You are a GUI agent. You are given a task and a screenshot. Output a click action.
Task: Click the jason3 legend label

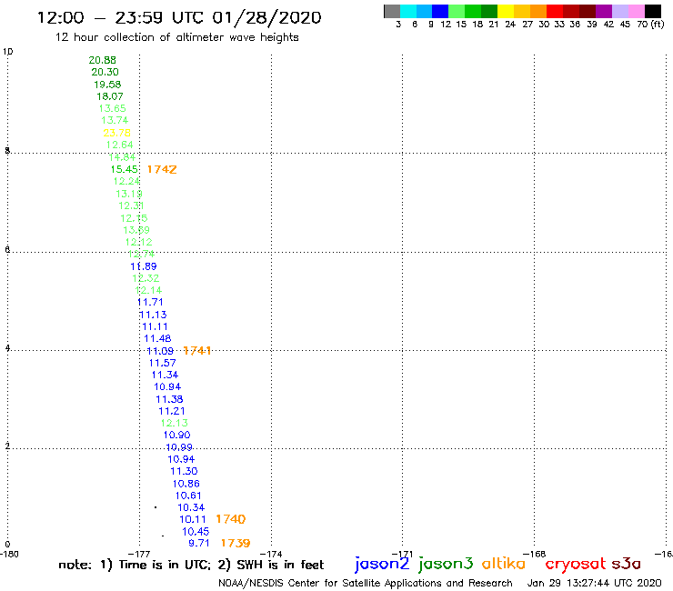(x=446, y=564)
